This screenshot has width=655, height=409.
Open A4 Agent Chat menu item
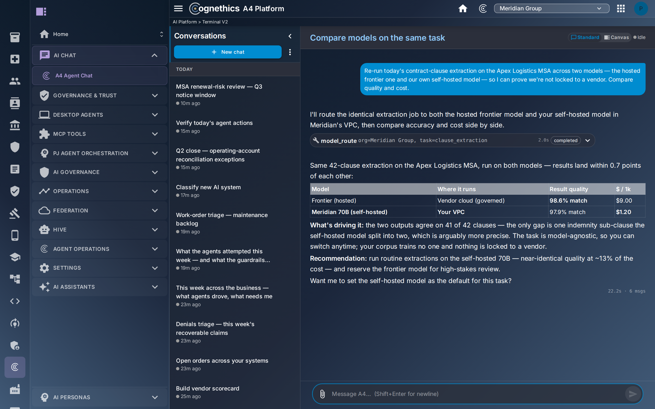click(x=100, y=76)
